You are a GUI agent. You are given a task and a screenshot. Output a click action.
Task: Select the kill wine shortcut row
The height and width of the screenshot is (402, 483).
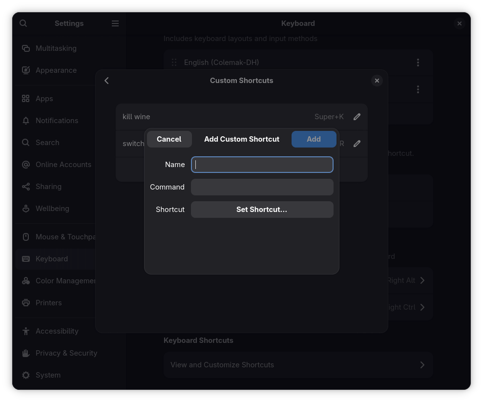pyautogui.click(x=241, y=117)
